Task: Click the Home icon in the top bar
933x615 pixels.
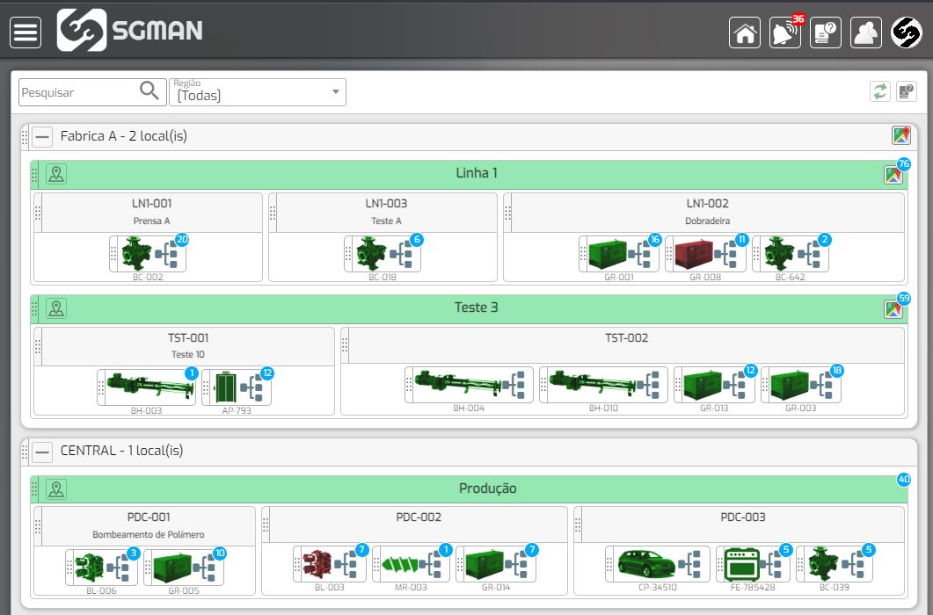Action: (744, 33)
